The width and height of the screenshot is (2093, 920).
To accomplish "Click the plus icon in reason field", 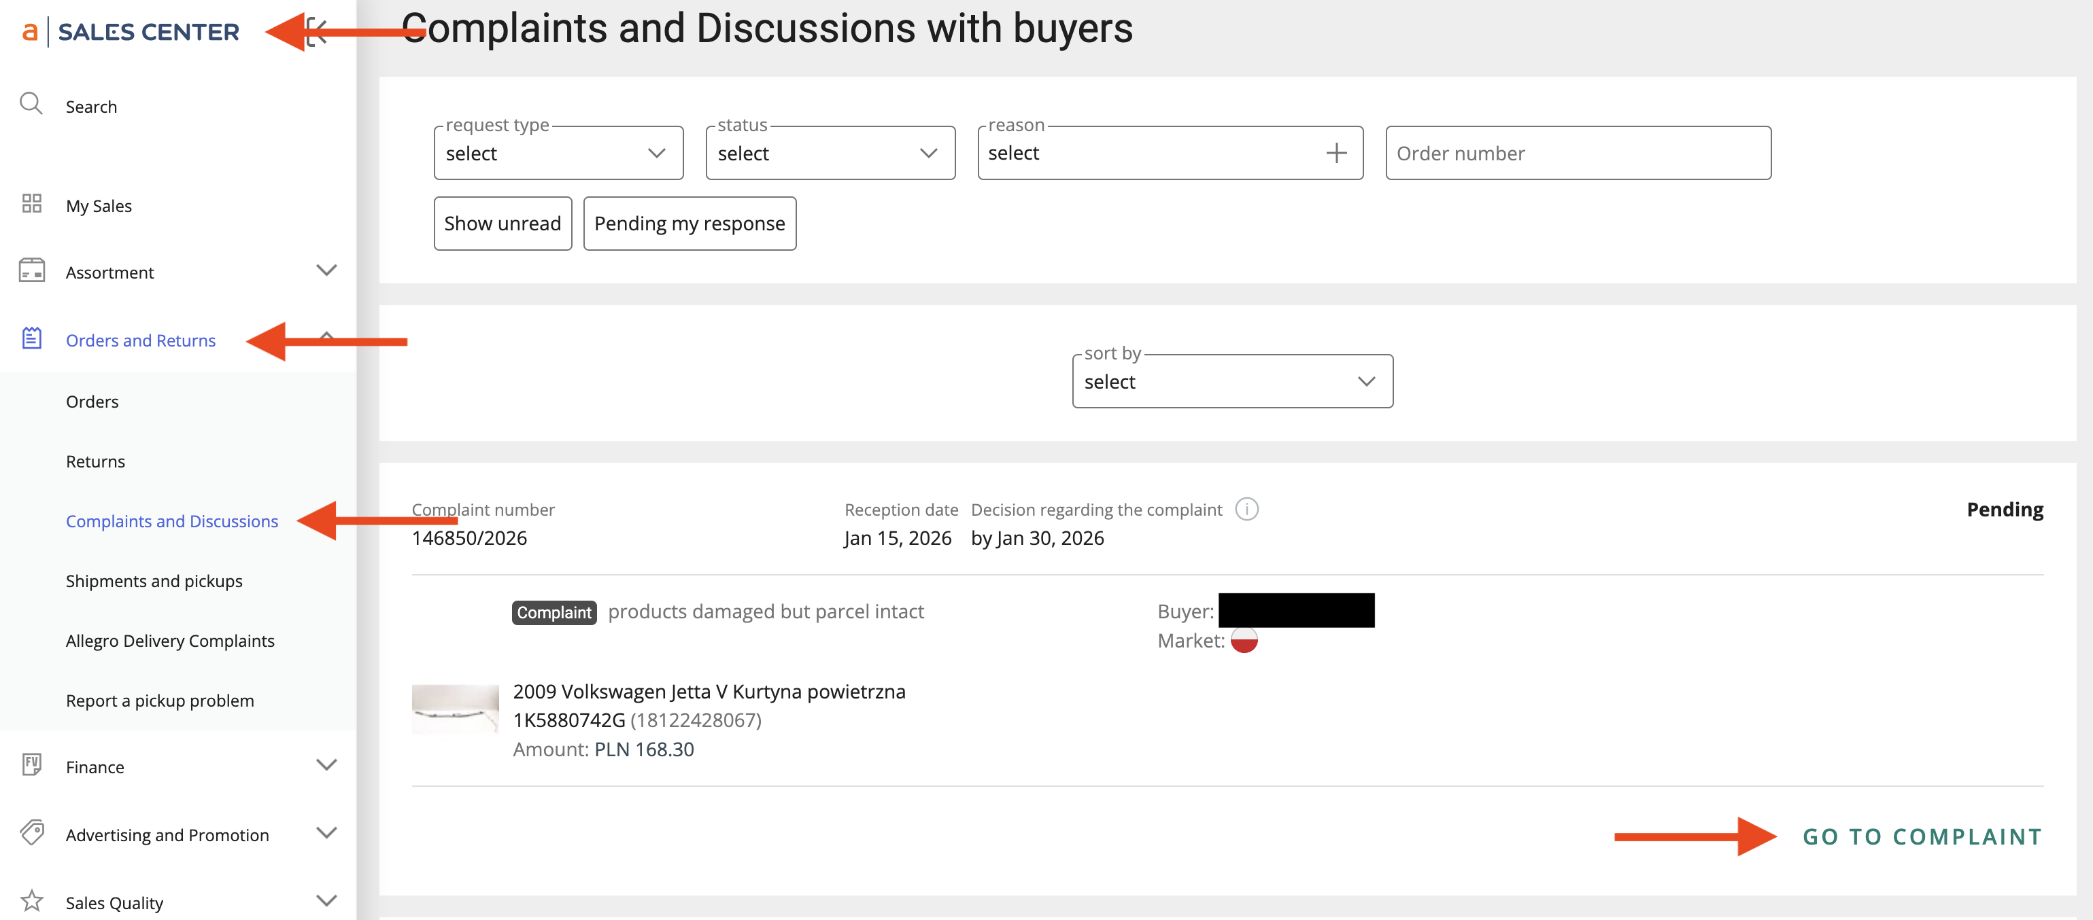I will (1335, 153).
